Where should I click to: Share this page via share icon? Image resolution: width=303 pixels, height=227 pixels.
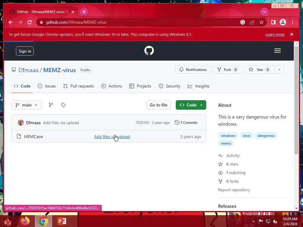(x=252, y=22)
